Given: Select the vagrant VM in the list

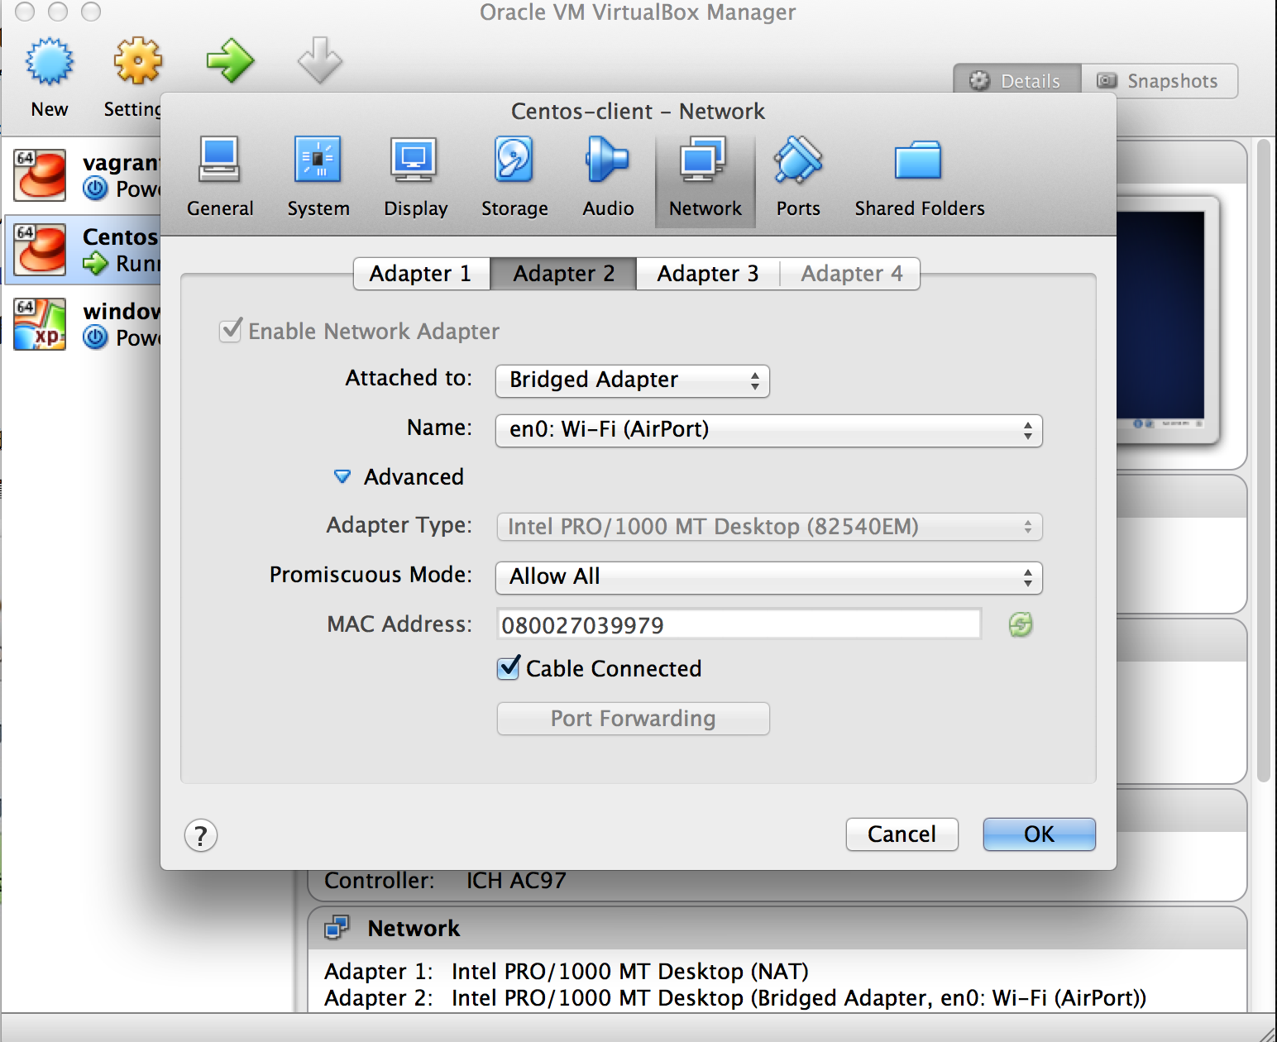Looking at the screenshot, I should [83, 175].
